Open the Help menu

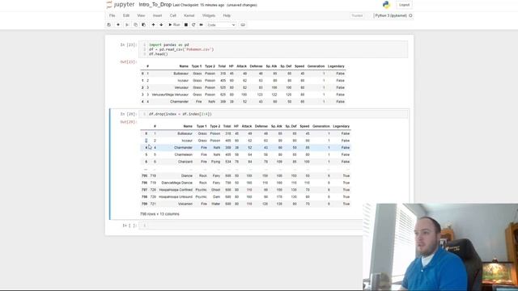pyautogui.click(x=227, y=15)
